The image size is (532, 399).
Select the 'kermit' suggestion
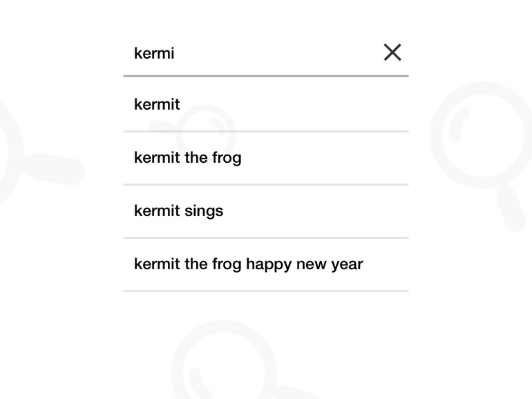tap(265, 105)
